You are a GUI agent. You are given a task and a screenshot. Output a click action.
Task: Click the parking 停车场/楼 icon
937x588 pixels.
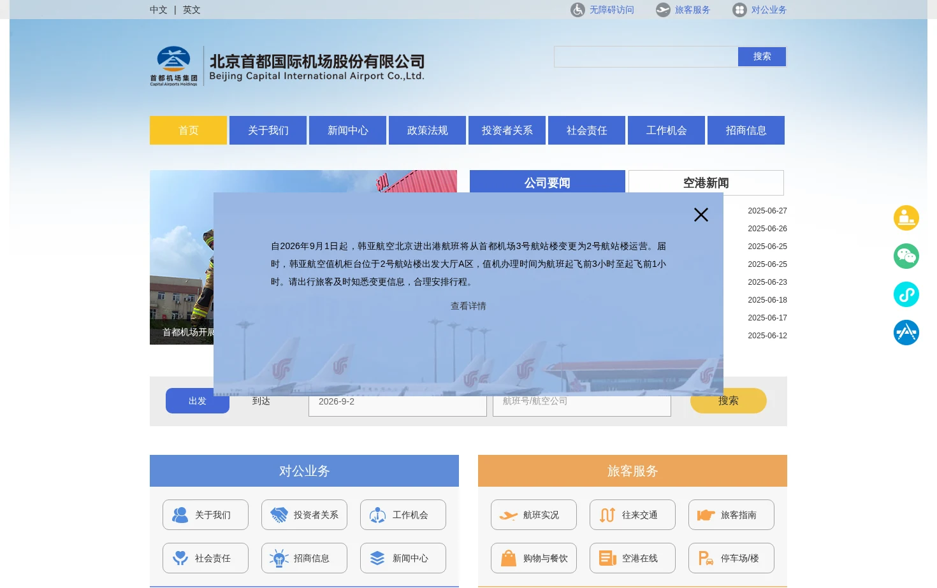point(706,558)
